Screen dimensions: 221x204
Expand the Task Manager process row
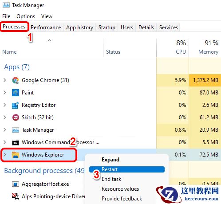tap(5, 130)
